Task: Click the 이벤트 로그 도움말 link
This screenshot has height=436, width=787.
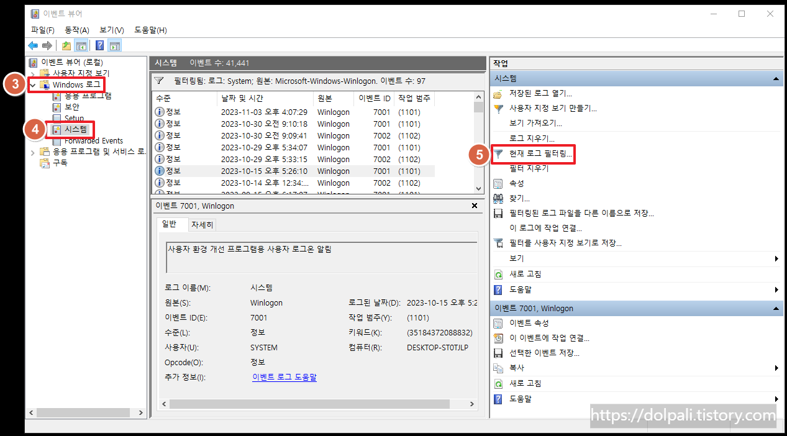Action: (284, 377)
